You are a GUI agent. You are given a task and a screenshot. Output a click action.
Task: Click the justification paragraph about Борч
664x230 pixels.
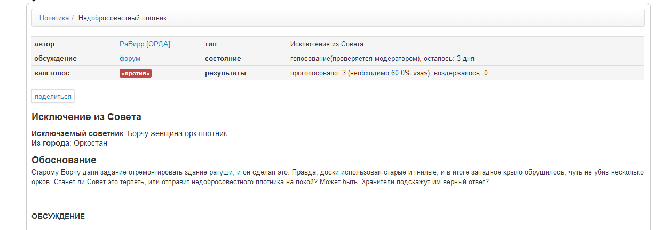[337, 177]
